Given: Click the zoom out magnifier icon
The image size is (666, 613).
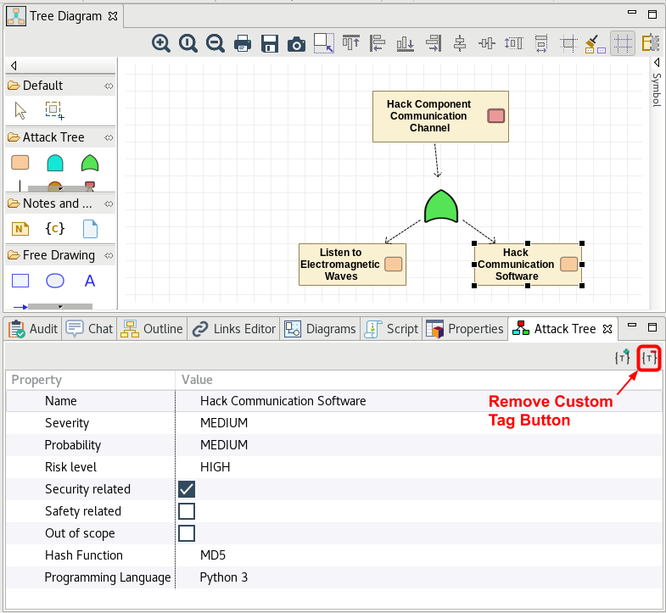Looking at the screenshot, I should click(215, 43).
